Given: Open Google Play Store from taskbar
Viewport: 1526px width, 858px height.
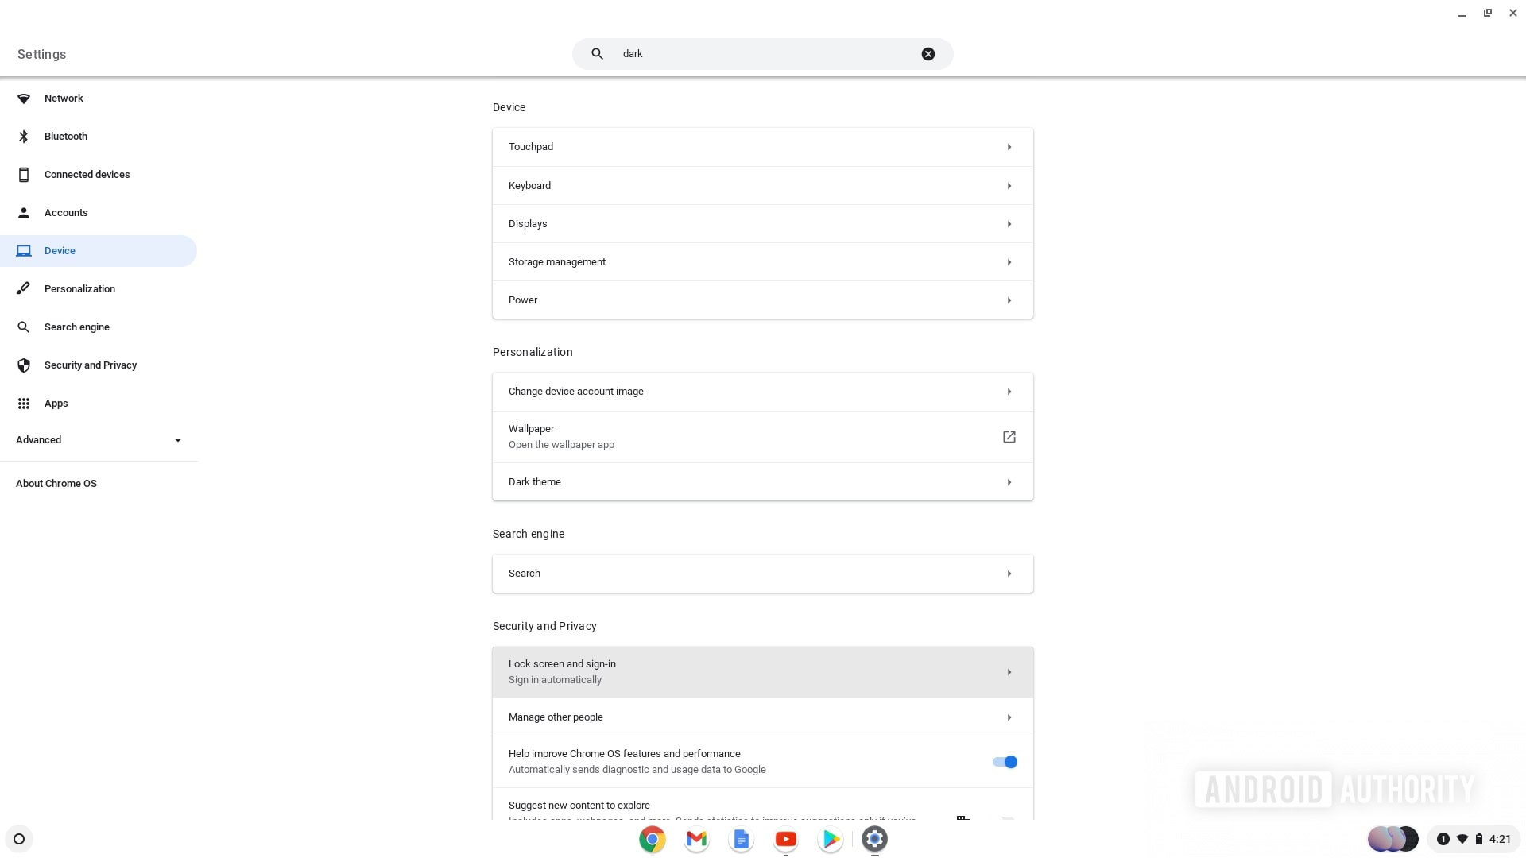Looking at the screenshot, I should (829, 838).
